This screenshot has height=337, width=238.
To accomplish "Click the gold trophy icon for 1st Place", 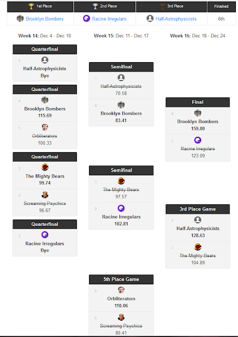I will click(x=31, y=6).
